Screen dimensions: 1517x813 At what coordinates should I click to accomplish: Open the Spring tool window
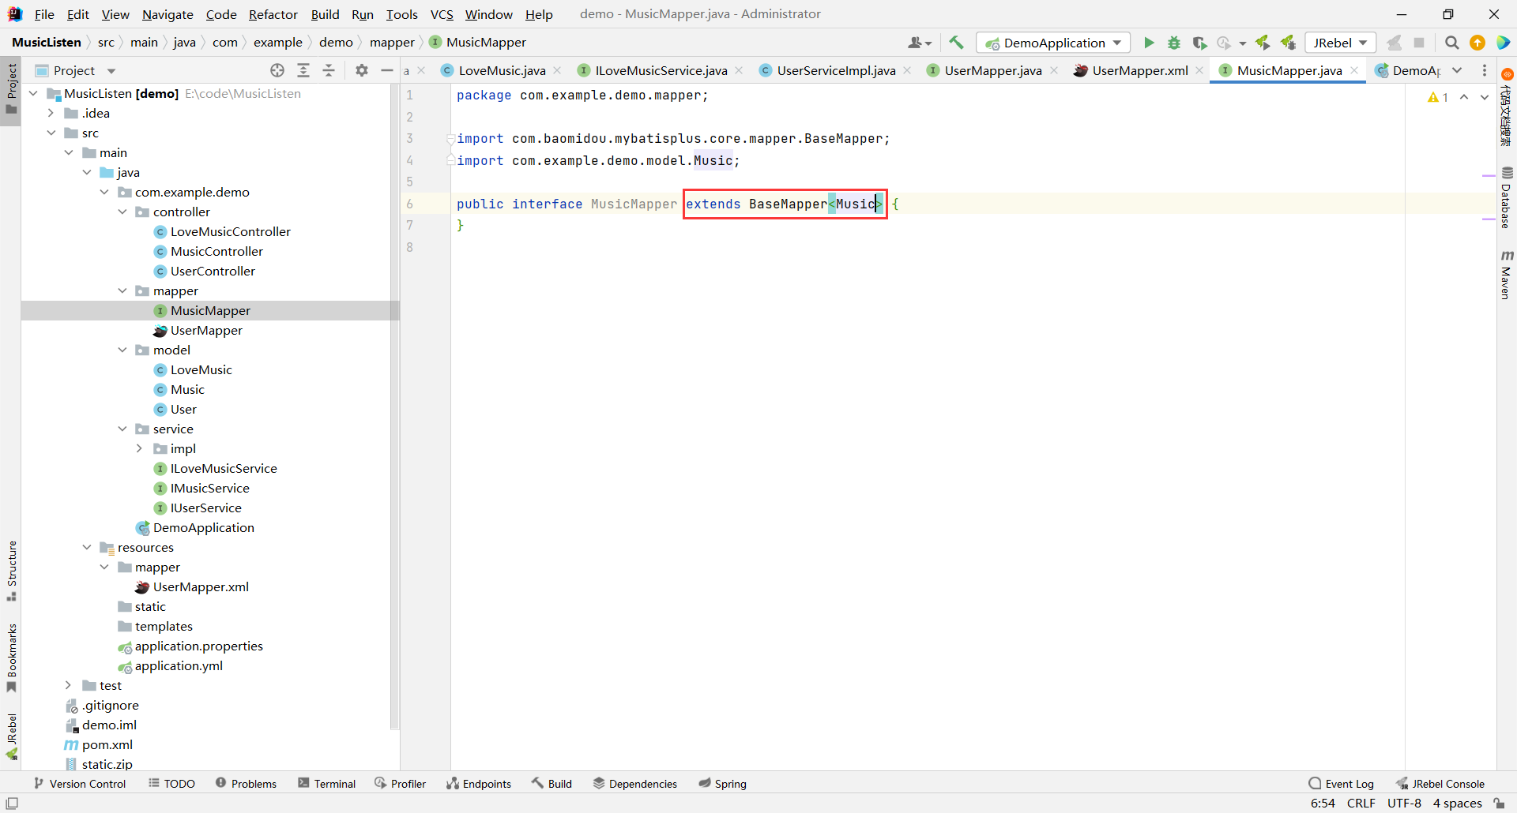pyautogui.click(x=723, y=784)
